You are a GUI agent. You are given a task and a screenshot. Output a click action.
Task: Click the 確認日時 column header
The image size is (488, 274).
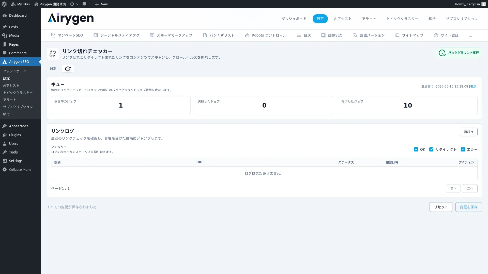(392, 162)
